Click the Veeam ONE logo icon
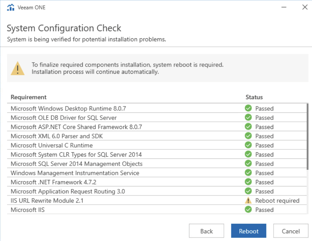The width and height of the screenshot is (312, 241). (x=10, y=7)
